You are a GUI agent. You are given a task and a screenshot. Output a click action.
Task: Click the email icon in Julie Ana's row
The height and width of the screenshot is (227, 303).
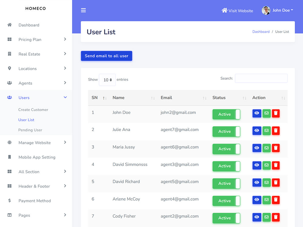[266, 130]
